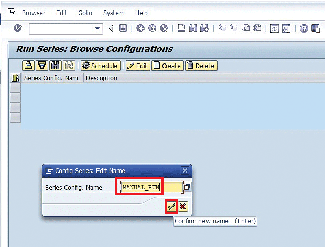Open value help beside Series Config. Name field
This screenshot has width=325, height=247.
pyautogui.click(x=187, y=187)
